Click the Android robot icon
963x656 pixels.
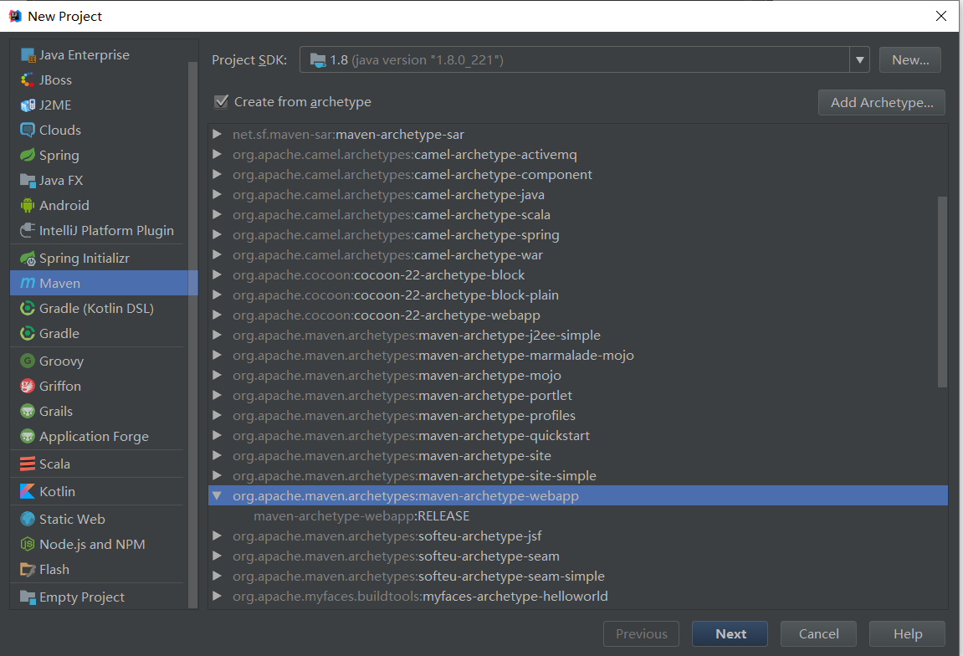click(x=28, y=206)
